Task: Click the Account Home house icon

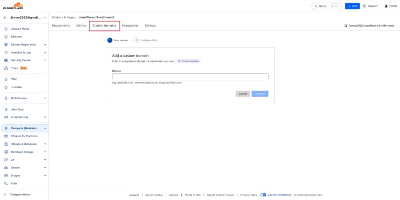Action: coord(6,29)
